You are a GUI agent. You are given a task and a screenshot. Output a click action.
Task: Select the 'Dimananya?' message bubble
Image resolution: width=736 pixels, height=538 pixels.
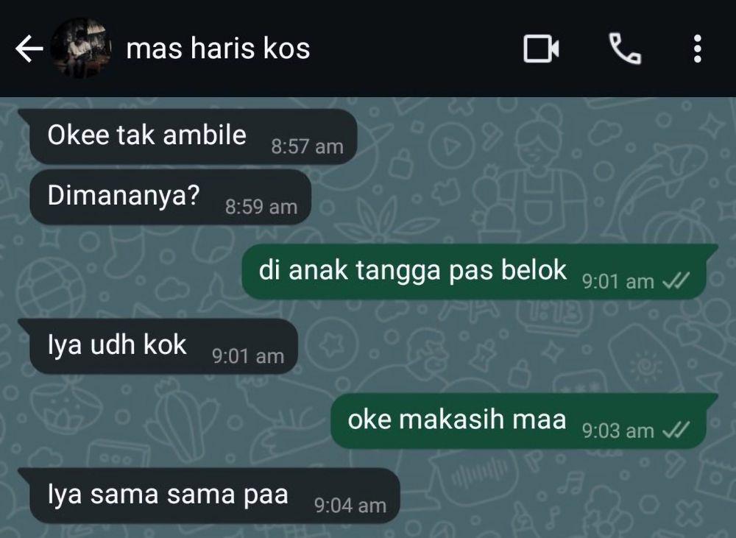tap(171, 197)
